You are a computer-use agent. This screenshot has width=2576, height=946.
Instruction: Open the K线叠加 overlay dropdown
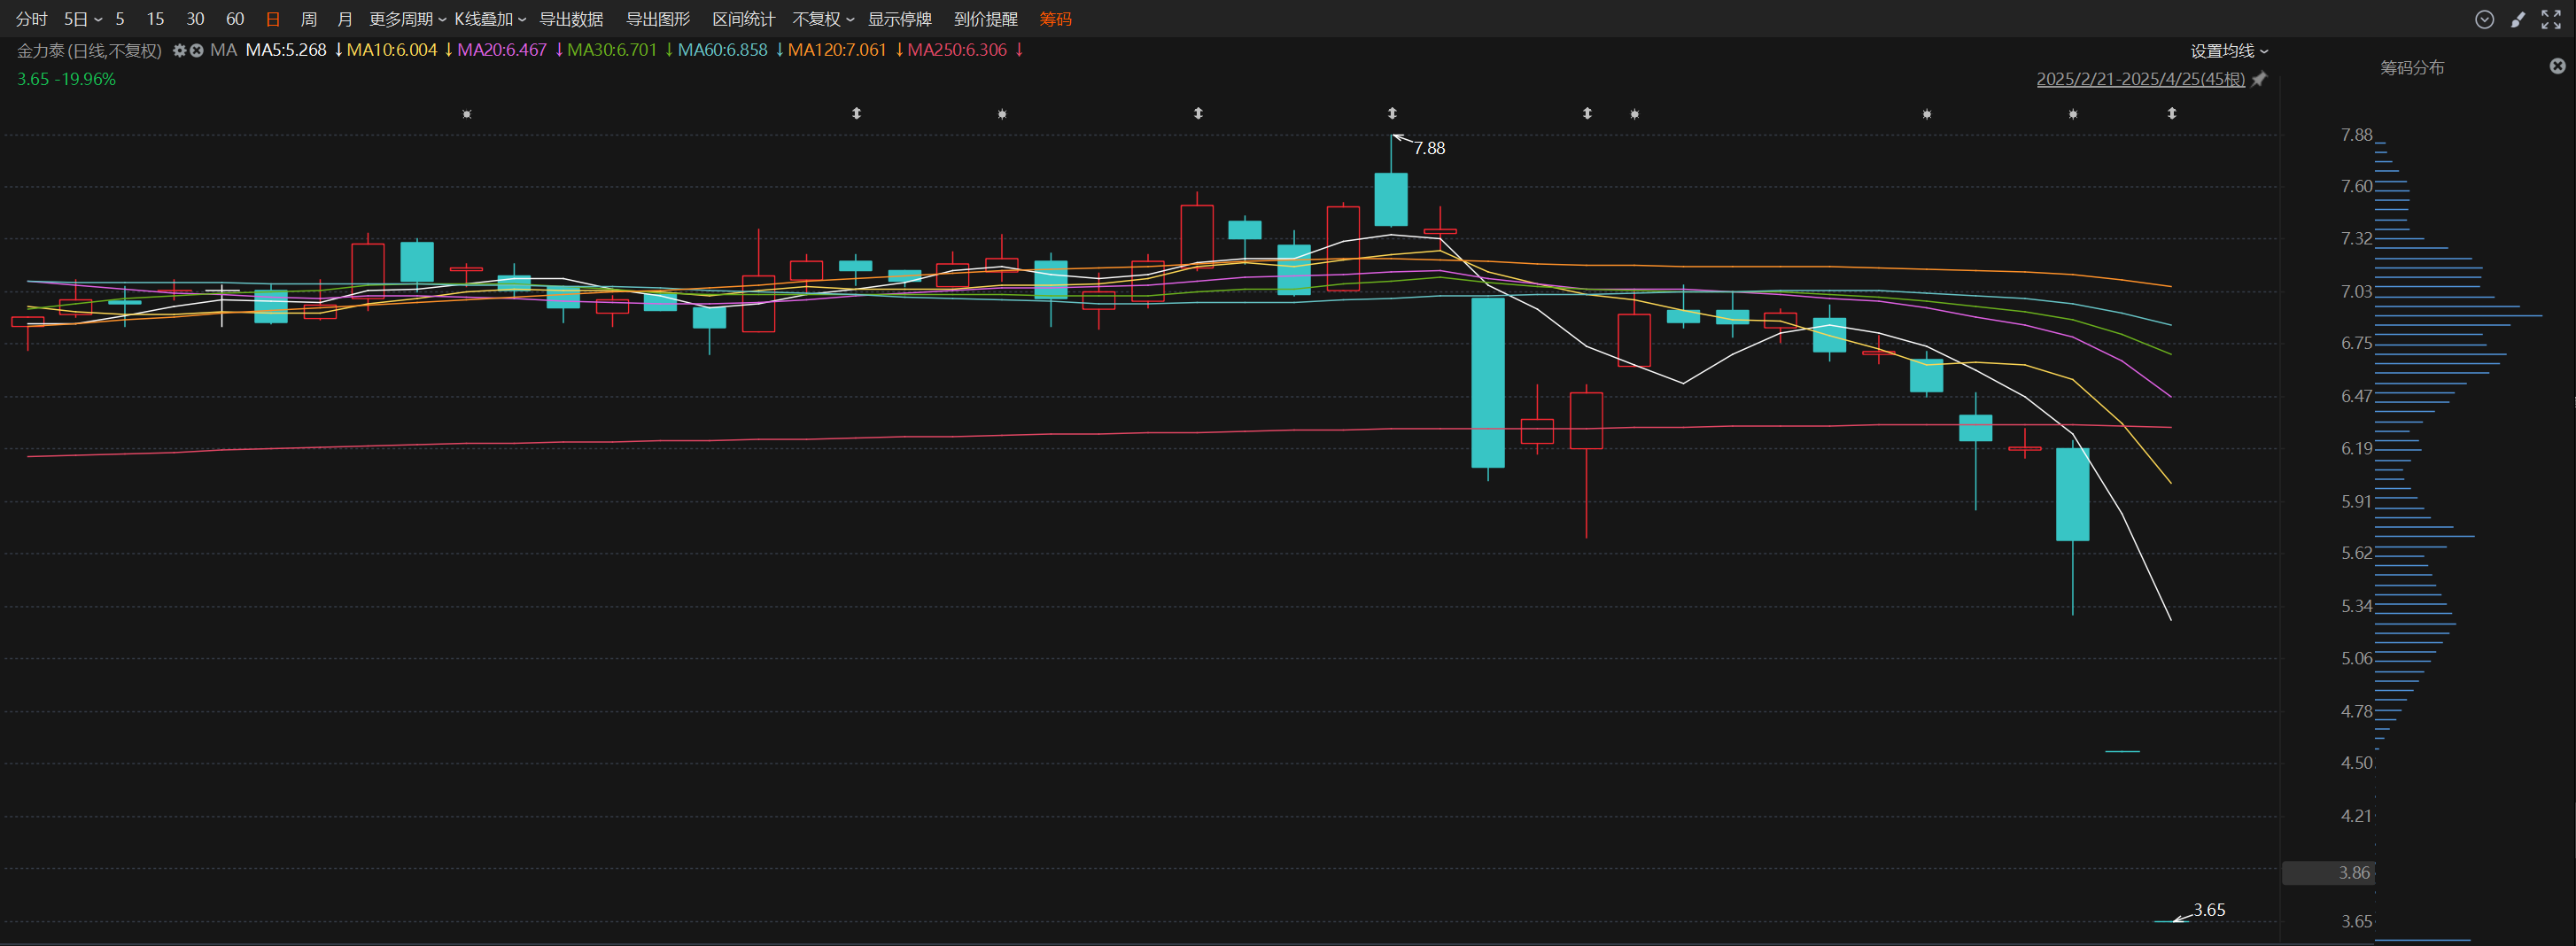[490, 19]
